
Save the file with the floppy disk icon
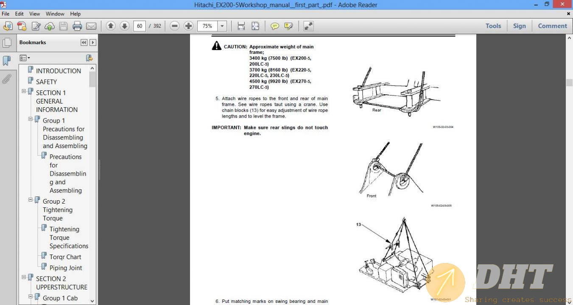63,26
